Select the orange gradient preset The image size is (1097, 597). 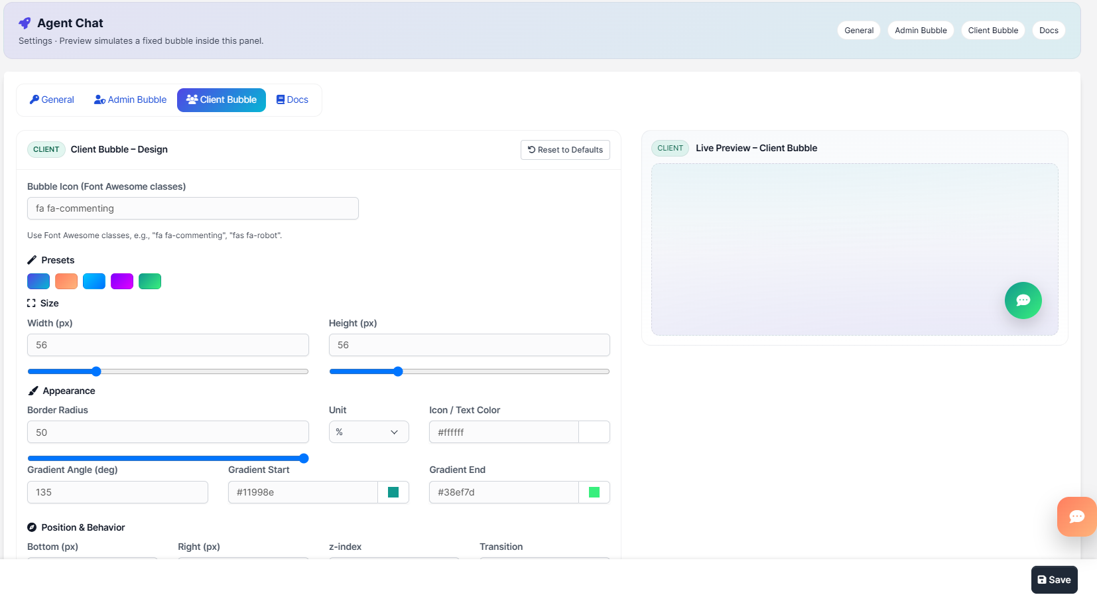point(66,281)
